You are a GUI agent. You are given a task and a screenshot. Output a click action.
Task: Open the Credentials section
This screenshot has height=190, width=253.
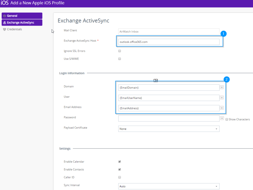[14, 29]
